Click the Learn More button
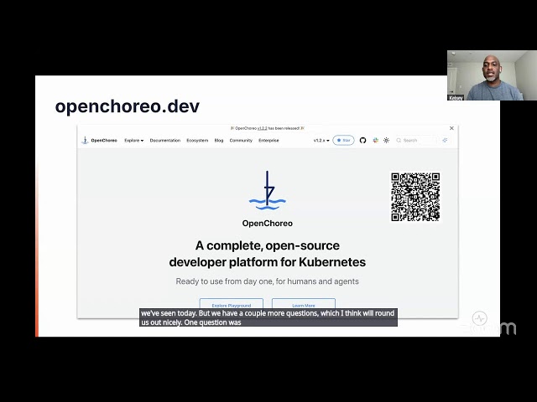 304,305
